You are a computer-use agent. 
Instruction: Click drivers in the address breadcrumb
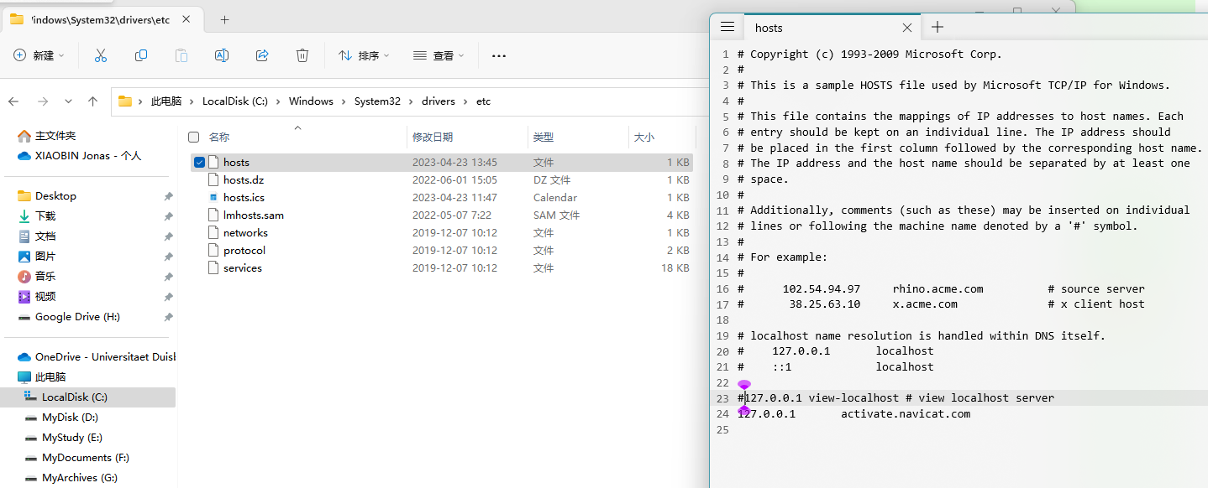(439, 101)
